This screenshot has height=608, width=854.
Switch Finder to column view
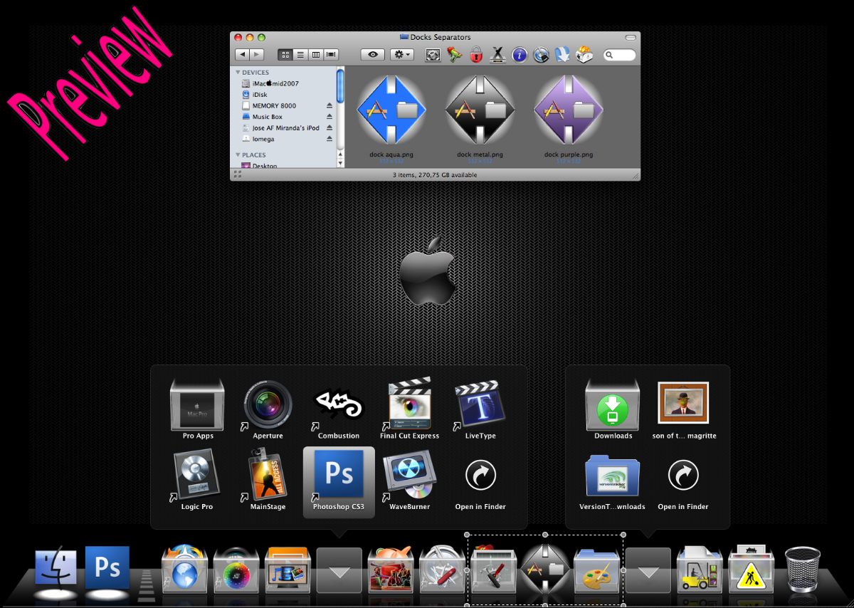click(x=315, y=55)
